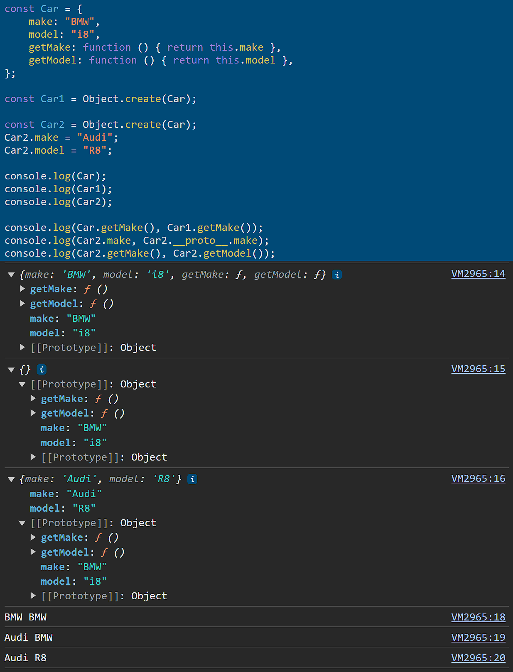Collapse the expanded [[Prototype]] under the Audi object
Viewport: 513px width, 672px height.
pyautogui.click(x=22, y=523)
